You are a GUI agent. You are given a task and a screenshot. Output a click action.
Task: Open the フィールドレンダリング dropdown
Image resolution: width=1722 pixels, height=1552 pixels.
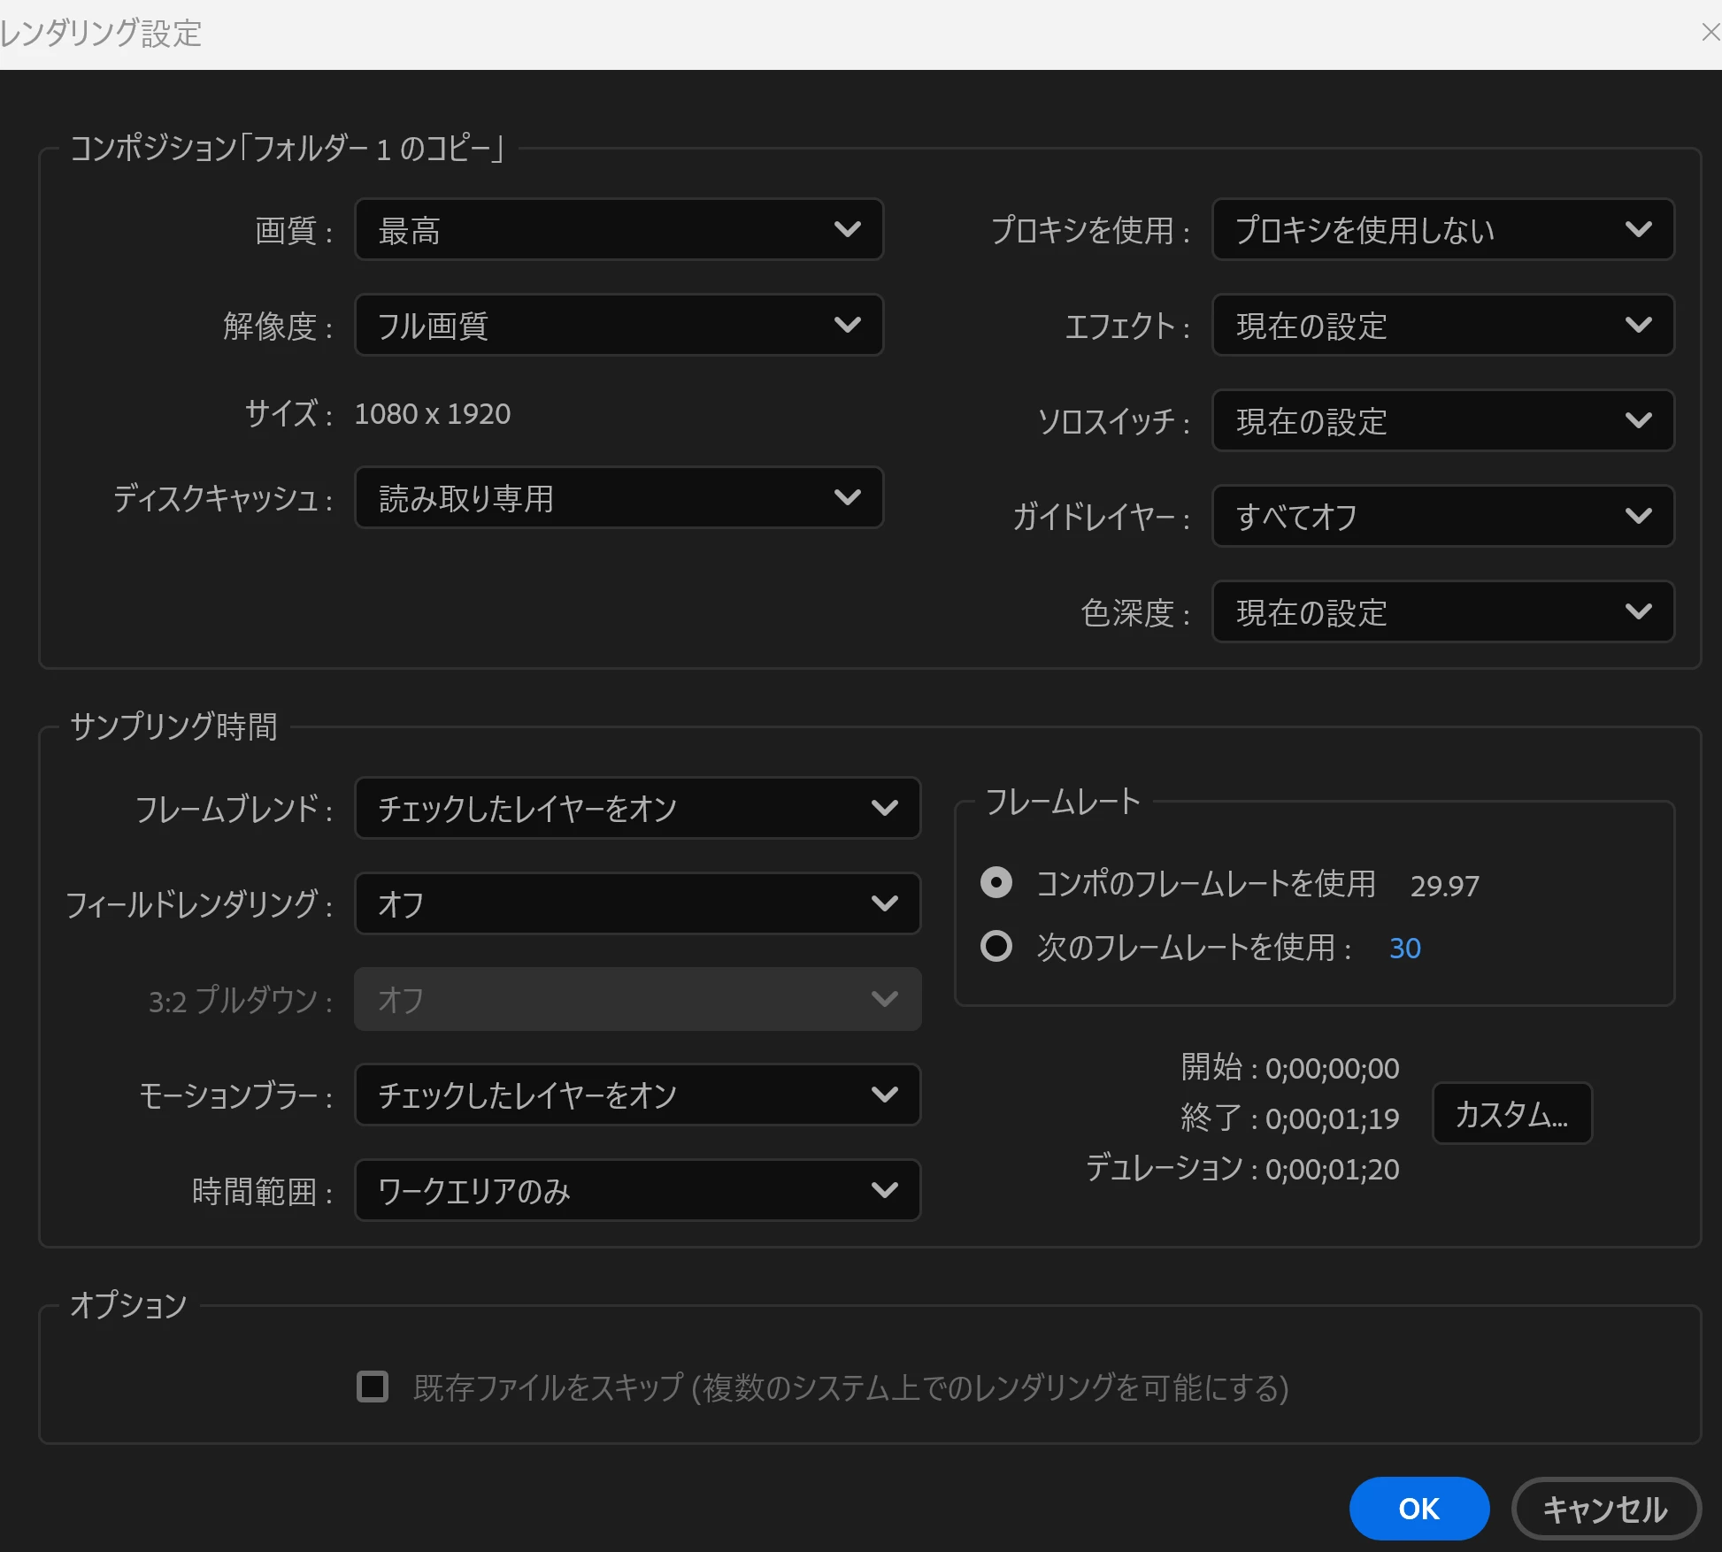tap(637, 904)
